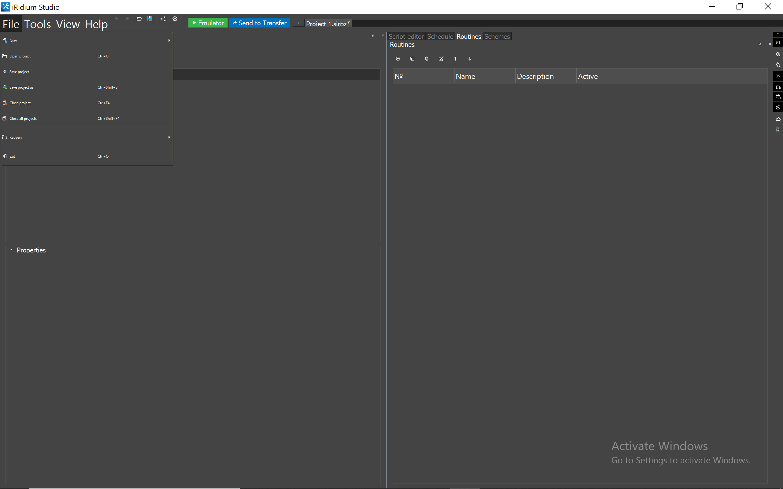This screenshot has height=489, width=783.
Task: Move routine down with the down arrow
Action: [470, 59]
